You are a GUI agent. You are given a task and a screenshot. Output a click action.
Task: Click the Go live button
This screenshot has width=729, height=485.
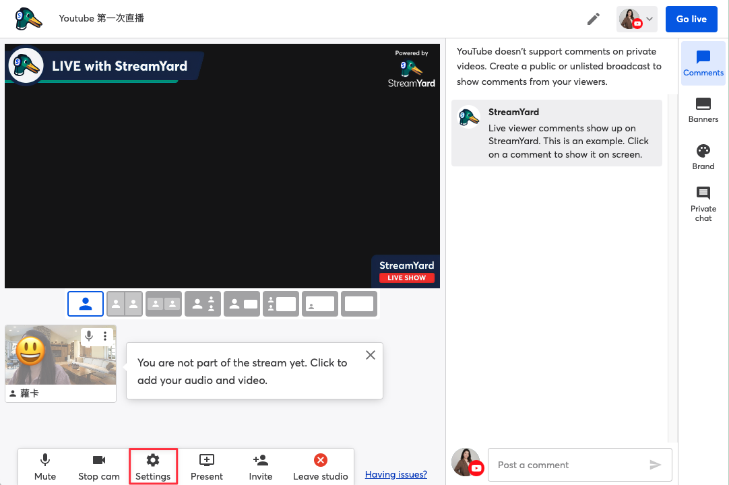pos(691,19)
